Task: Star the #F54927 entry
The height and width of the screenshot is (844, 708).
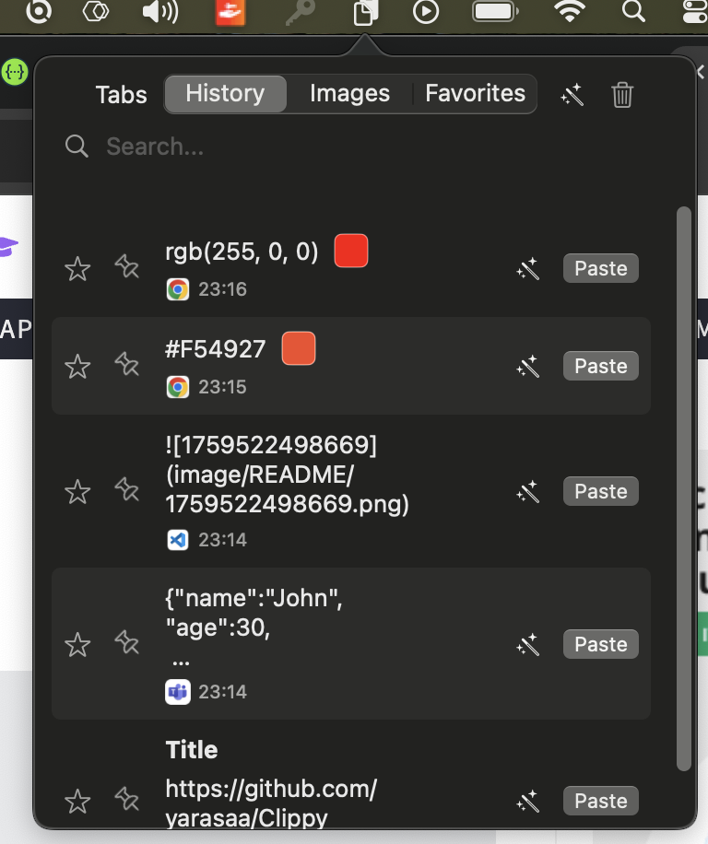Action: 77,367
